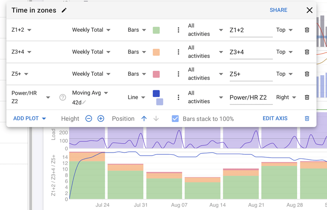This screenshot has width=327, height=210.
Task: Click the SHARE button
Action: pos(278,10)
